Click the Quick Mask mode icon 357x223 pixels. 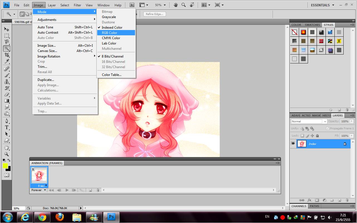tap(7, 175)
